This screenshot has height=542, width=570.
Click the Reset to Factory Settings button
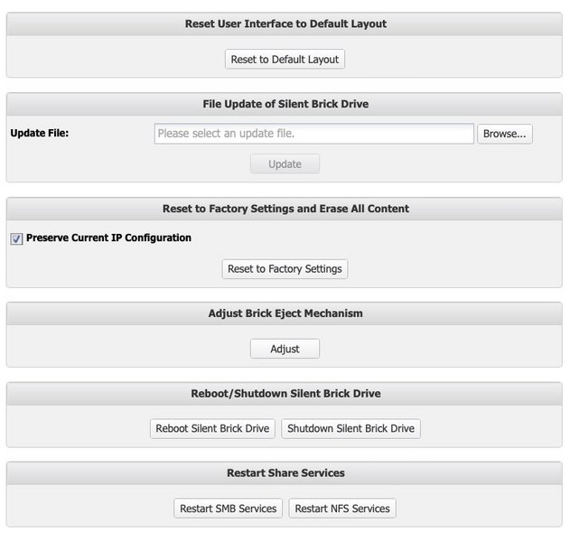coord(285,269)
